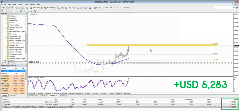Click the New Order toolbar button

35,8
